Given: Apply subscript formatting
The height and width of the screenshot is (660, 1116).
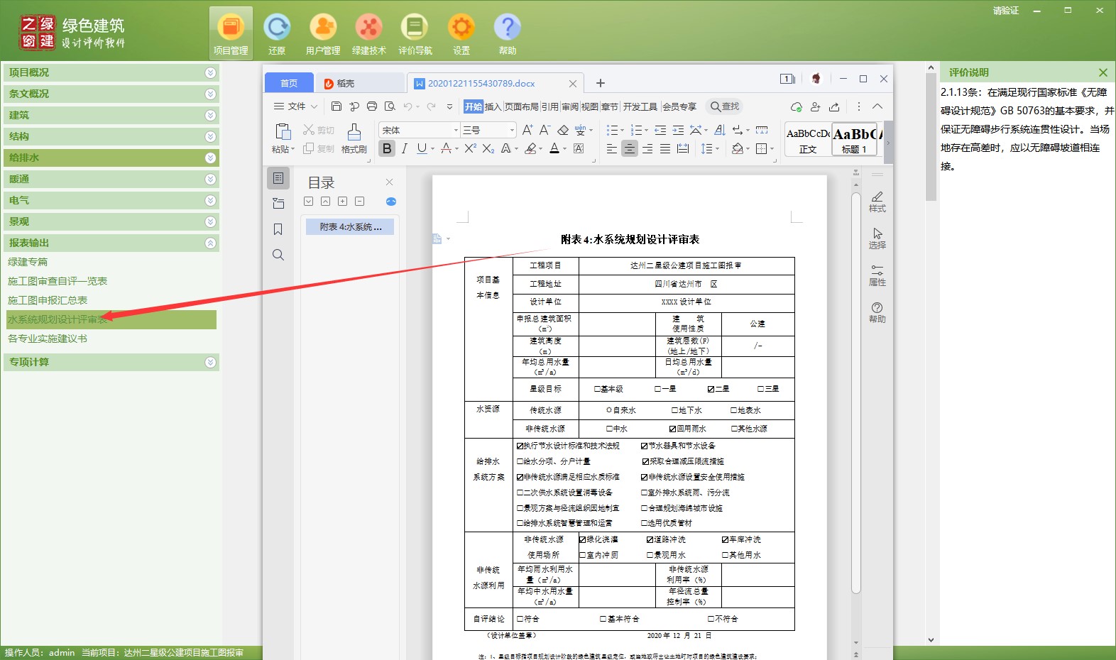Looking at the screenshot, I should [x=488, y=148].
